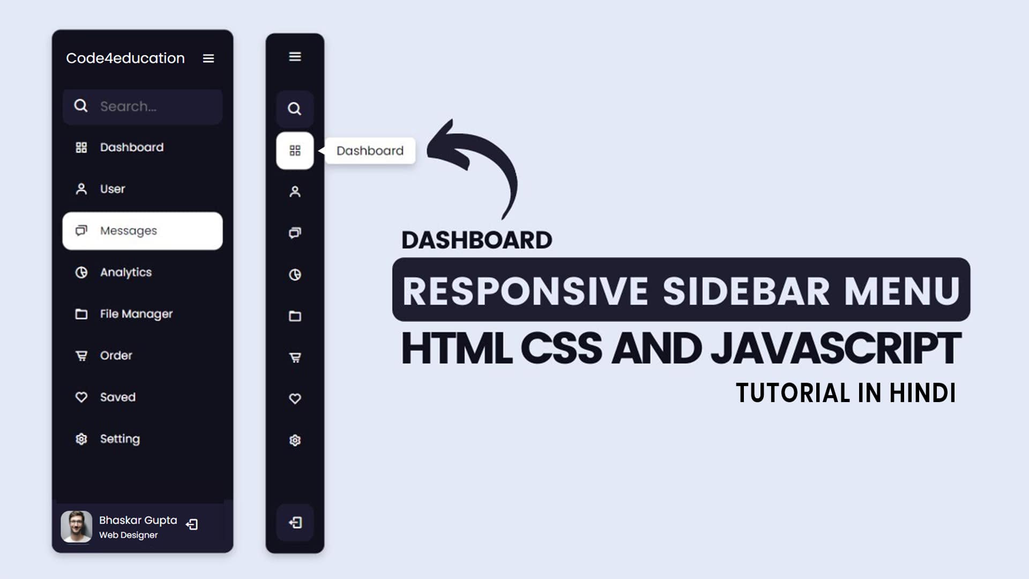Open the Setting gear icon

tap(80, 439)
